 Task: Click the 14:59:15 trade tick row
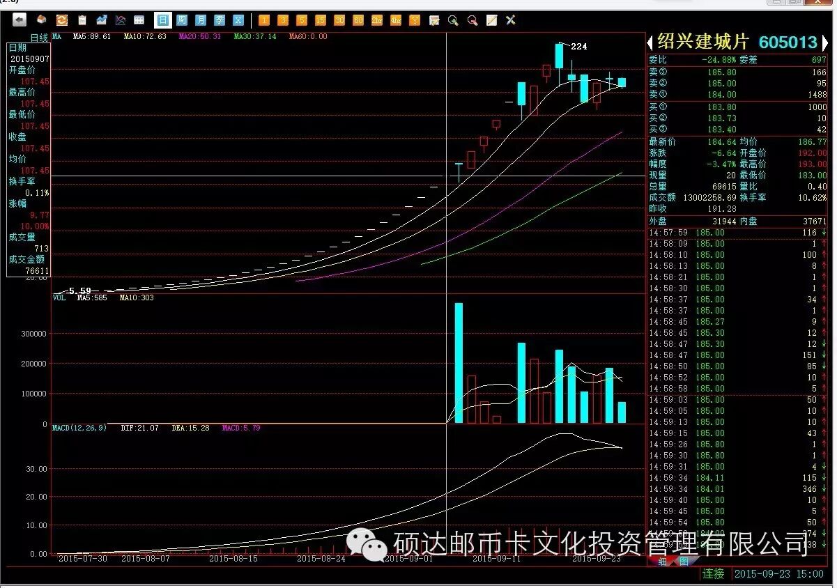pyautogui.click(x=737, y=433)
